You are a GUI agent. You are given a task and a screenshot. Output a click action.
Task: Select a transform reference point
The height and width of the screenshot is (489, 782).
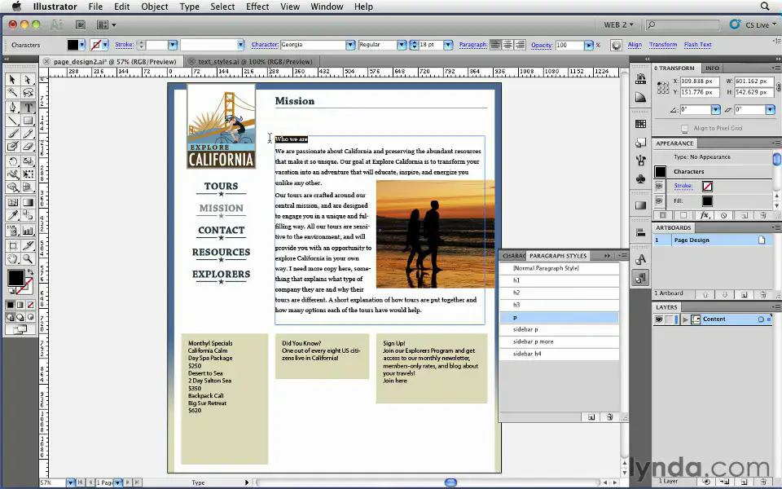coord(663,87)
